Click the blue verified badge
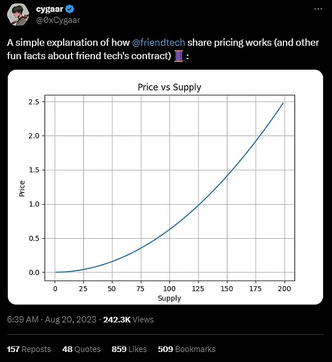This screenshot has height=362, width=332. point(70,9)
